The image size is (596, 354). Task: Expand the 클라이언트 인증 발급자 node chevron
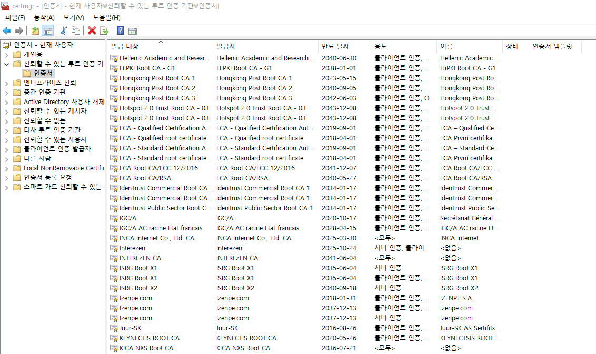(6, 150)
